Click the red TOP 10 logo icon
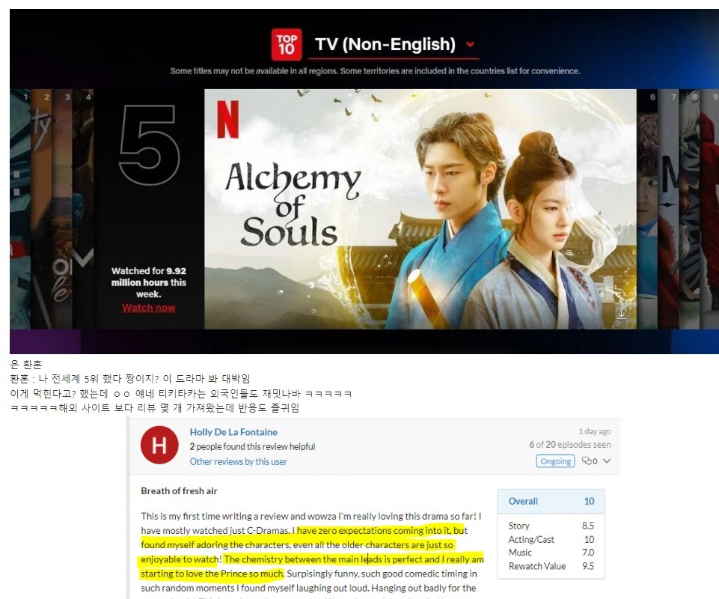719x599 pixels. [x=287, y=44]
